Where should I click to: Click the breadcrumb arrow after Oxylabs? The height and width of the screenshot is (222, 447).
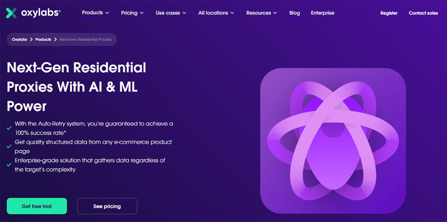point(31,39)
